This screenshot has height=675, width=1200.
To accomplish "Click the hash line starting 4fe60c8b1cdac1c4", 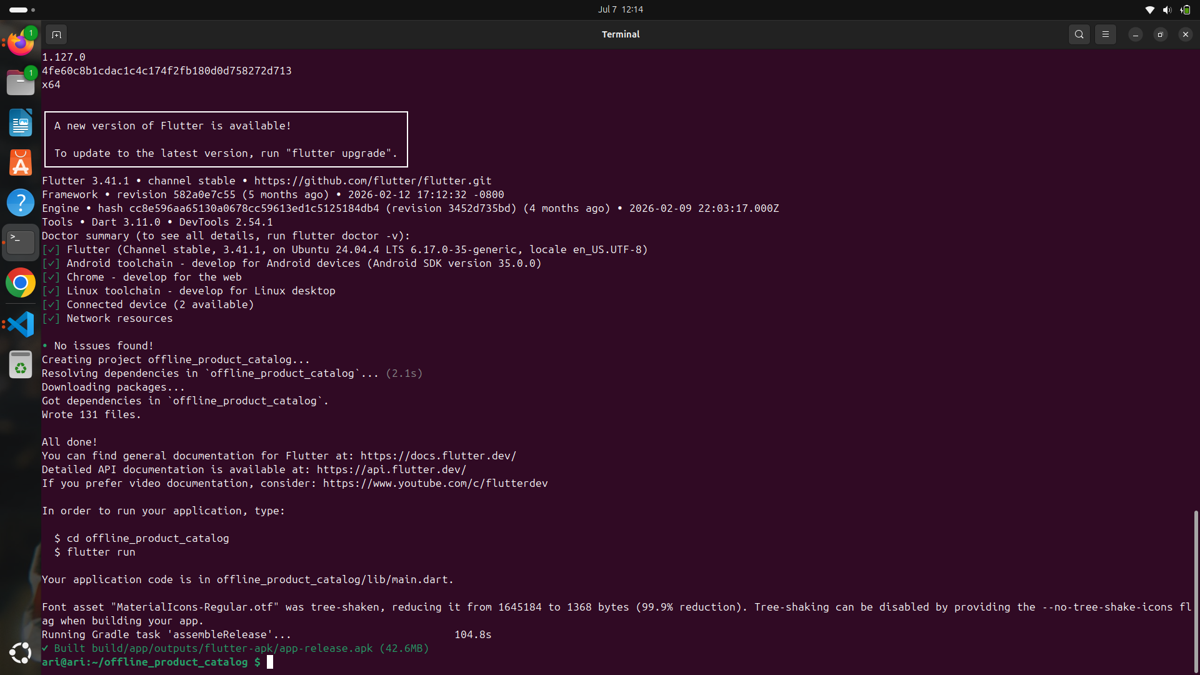I will pyautogui.click(x=167, y=71).
